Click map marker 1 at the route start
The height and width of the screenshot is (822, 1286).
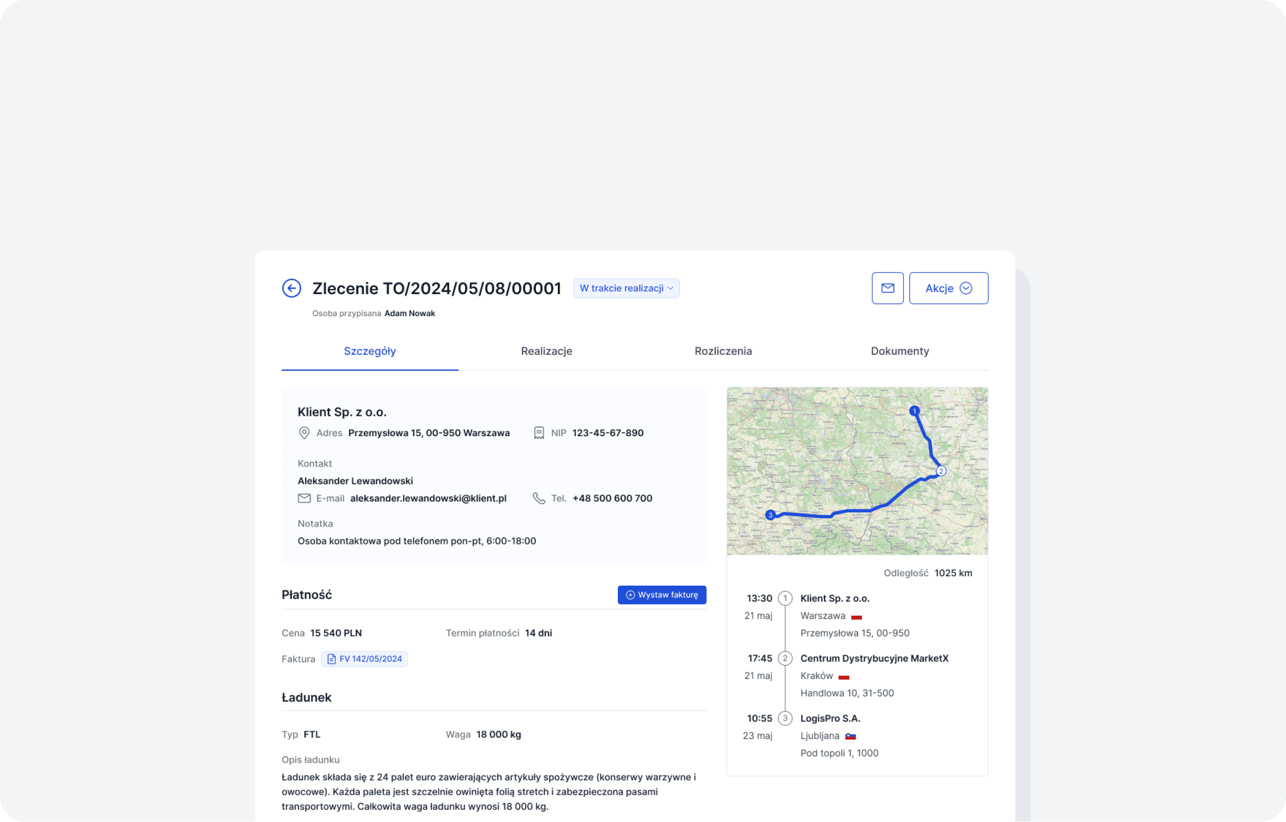pos(914,411)
